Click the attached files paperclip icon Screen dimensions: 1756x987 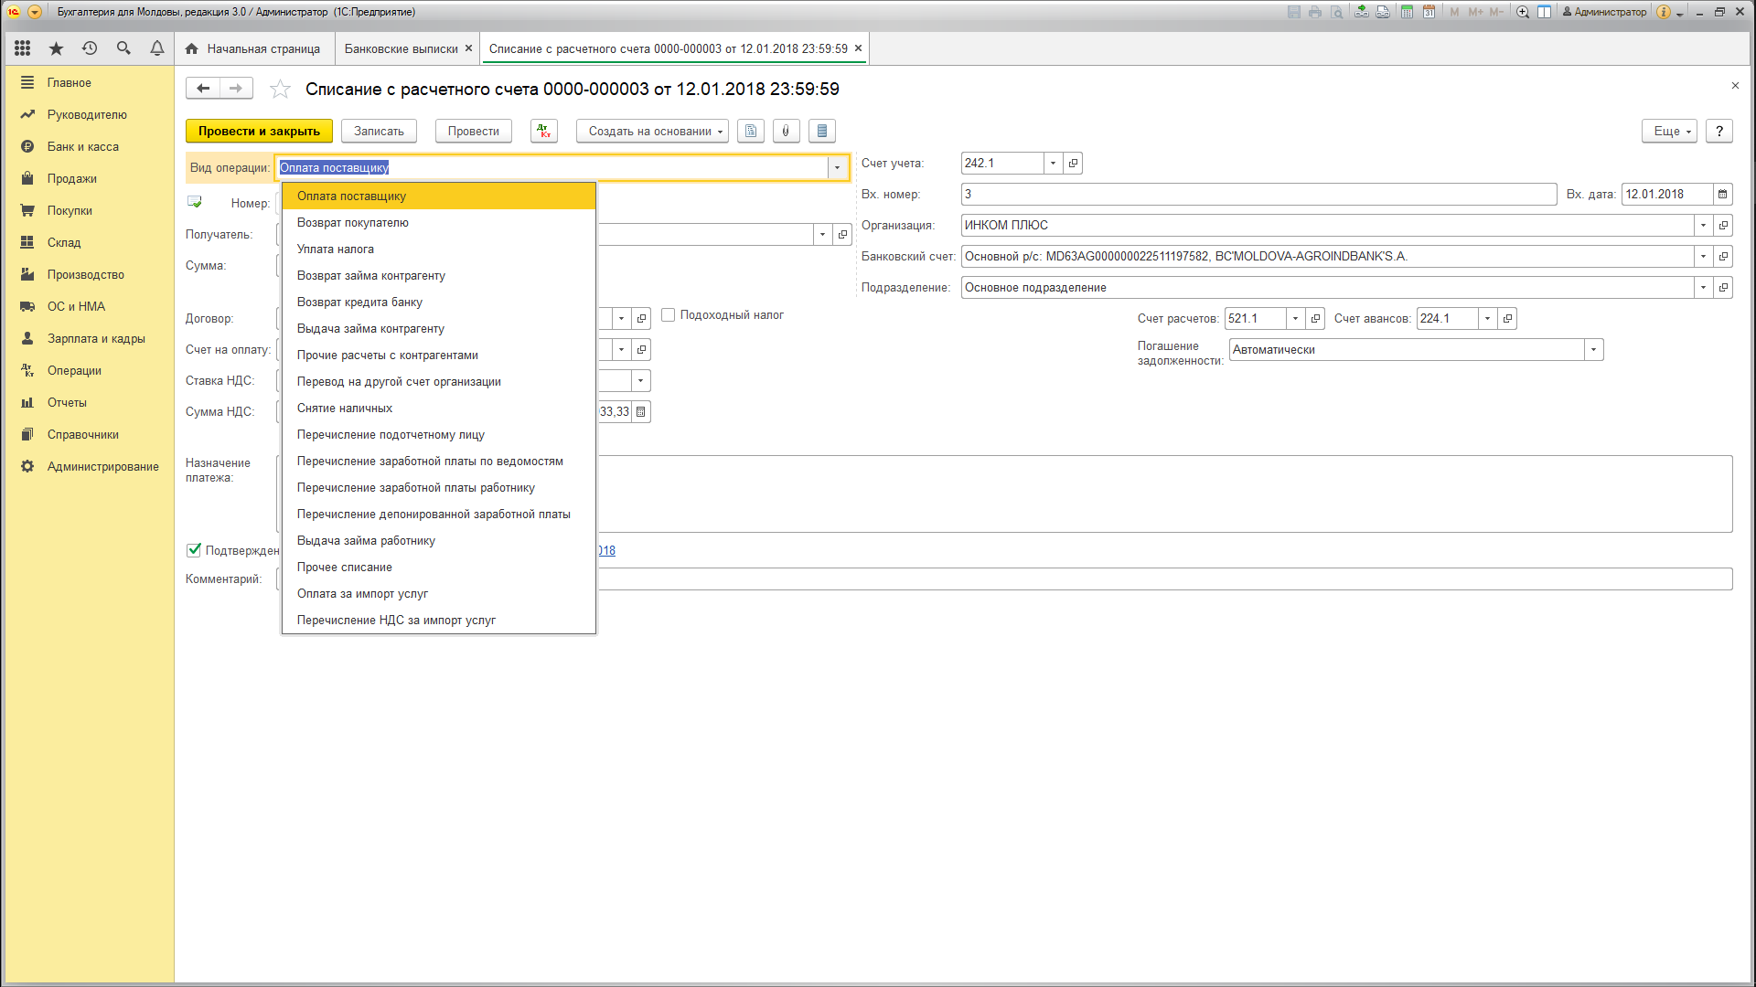point(786,131)
